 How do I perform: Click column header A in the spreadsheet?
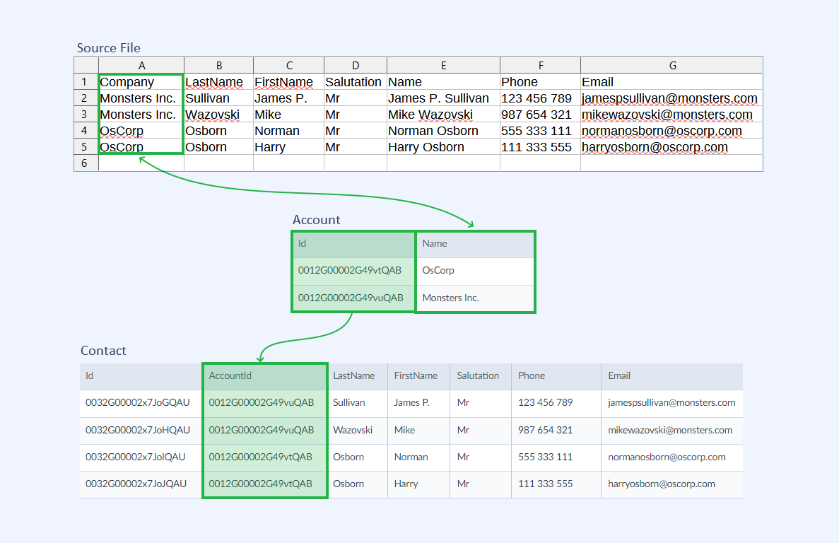tap(141, 65)
